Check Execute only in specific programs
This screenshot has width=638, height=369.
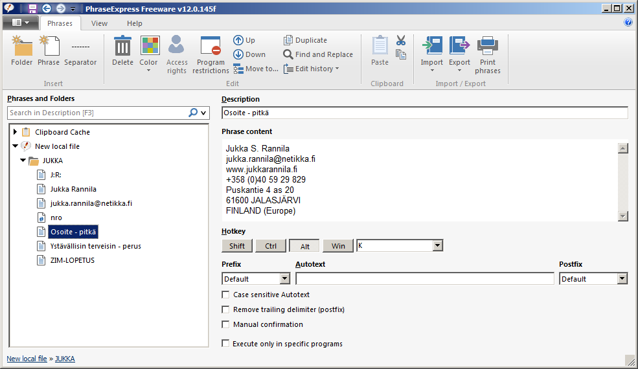click(225, 343)
